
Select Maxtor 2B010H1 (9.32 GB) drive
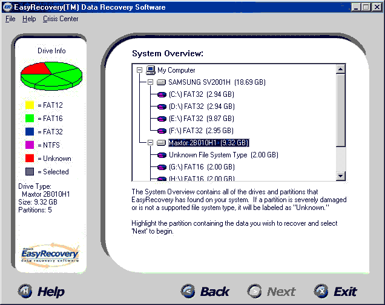point(209,143)
